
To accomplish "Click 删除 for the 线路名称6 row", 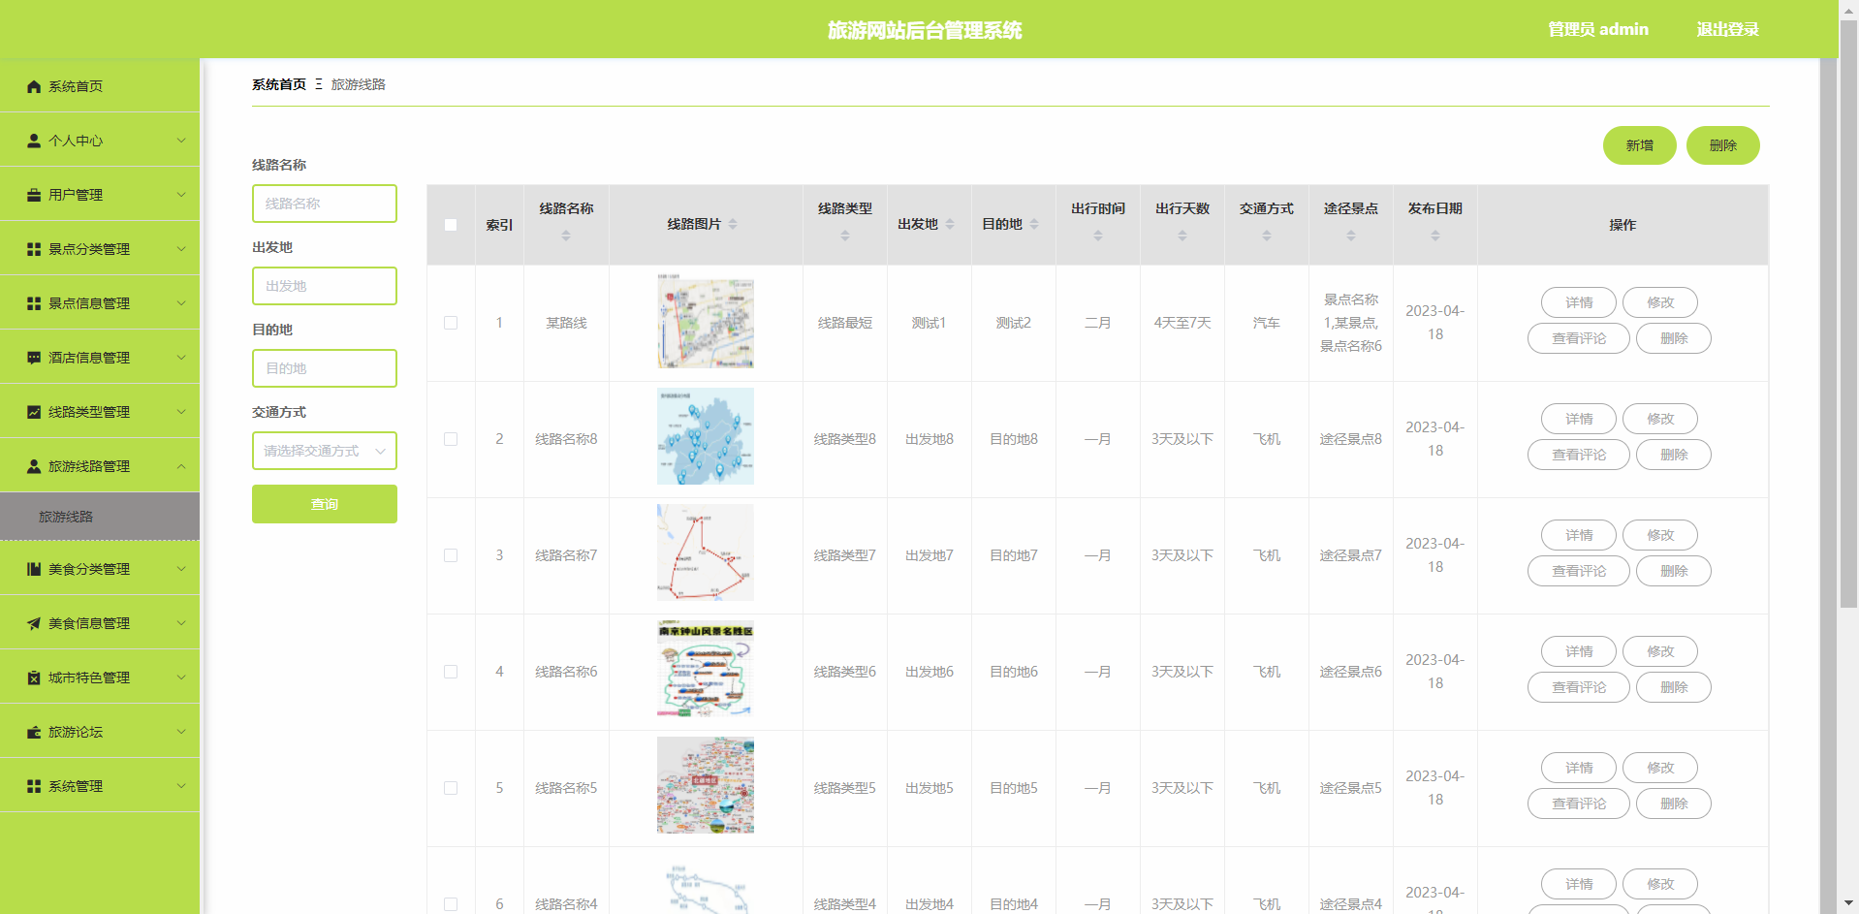I will click(x=1674, y=687).
